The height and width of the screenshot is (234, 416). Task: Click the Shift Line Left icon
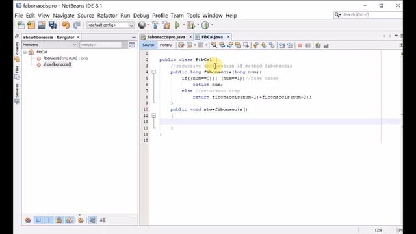click(282, 45)
